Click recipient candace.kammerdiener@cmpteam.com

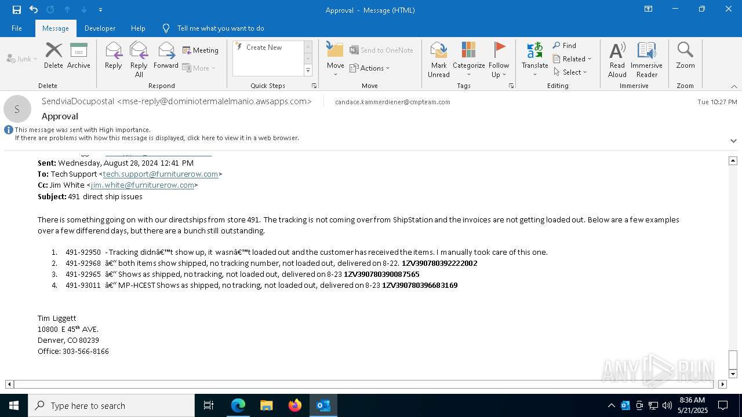pyautogui.click(x=392, y=102)
